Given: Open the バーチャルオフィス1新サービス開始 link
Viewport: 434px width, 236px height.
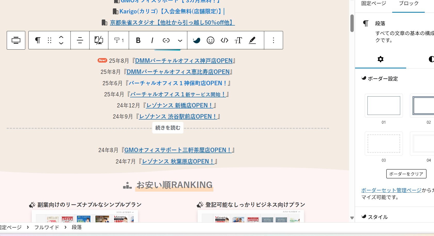Looking at the screenshot, I should click(178, 94).
